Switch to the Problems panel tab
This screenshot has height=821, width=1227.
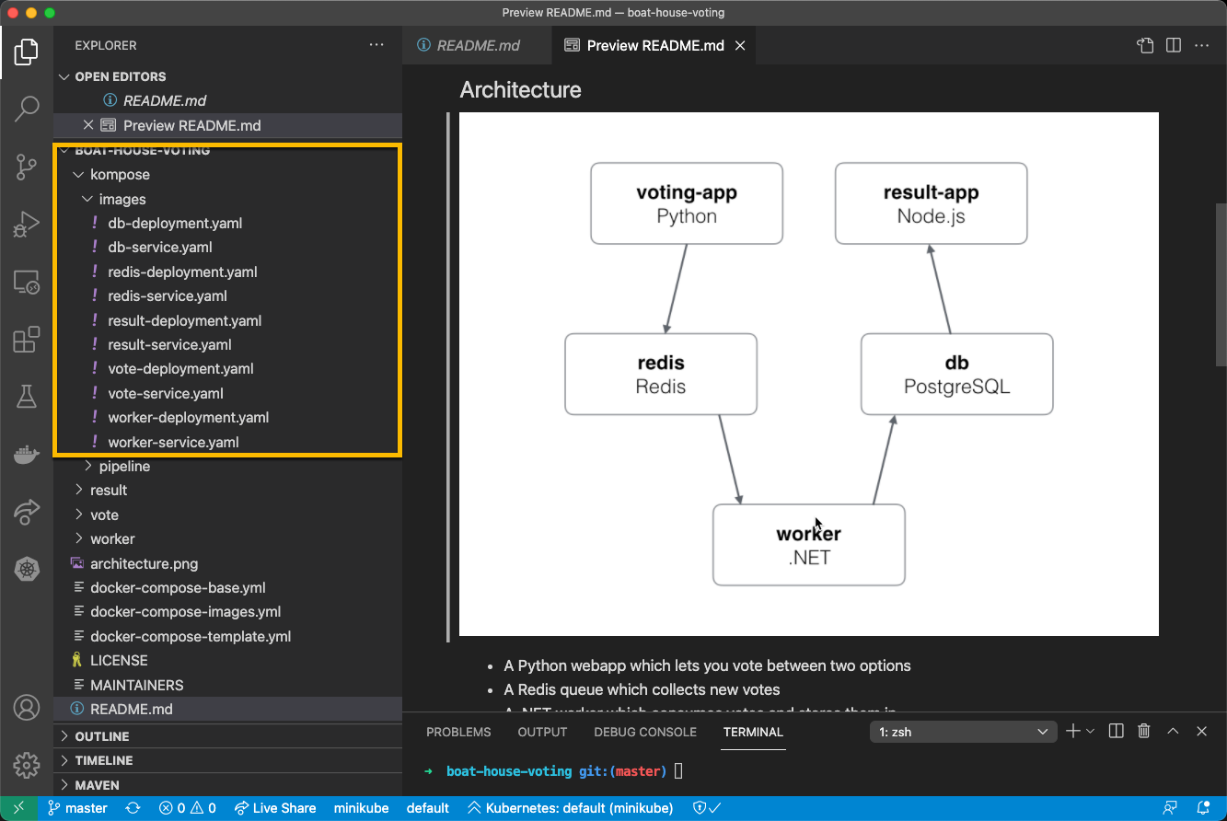tap(458, 732)
